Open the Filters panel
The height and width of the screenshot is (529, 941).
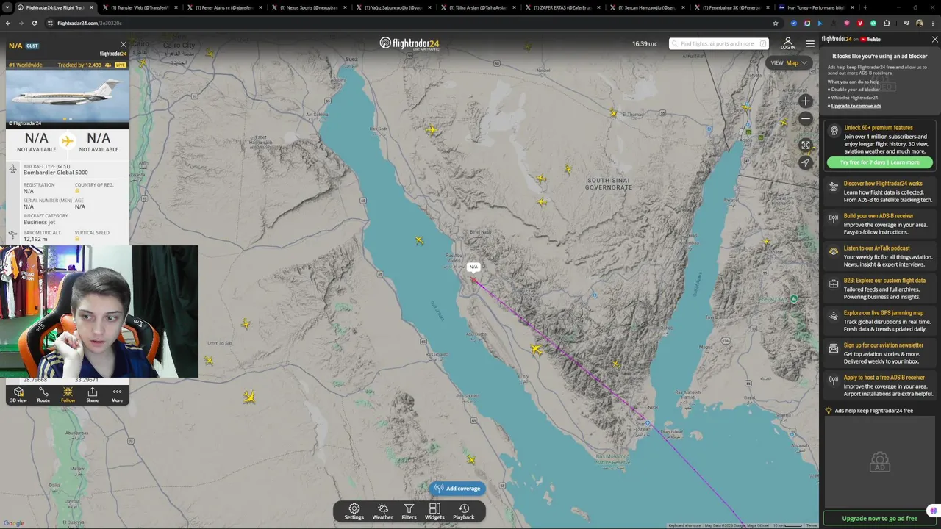409,511
